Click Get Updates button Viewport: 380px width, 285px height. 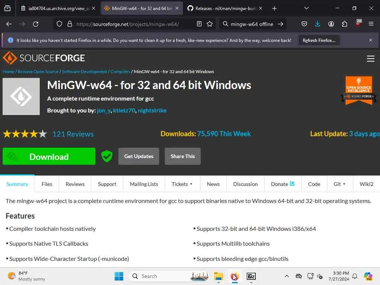tap(139, 156)
